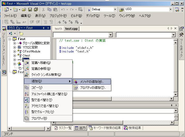Image resolution: width=185 pixels, height=137 pixels.
Task: Click the First project root item
Action: [x=22, y=39]
